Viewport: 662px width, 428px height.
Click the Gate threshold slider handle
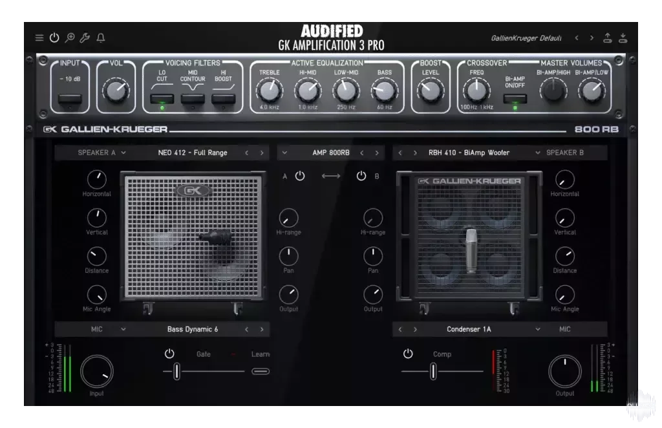177,372
